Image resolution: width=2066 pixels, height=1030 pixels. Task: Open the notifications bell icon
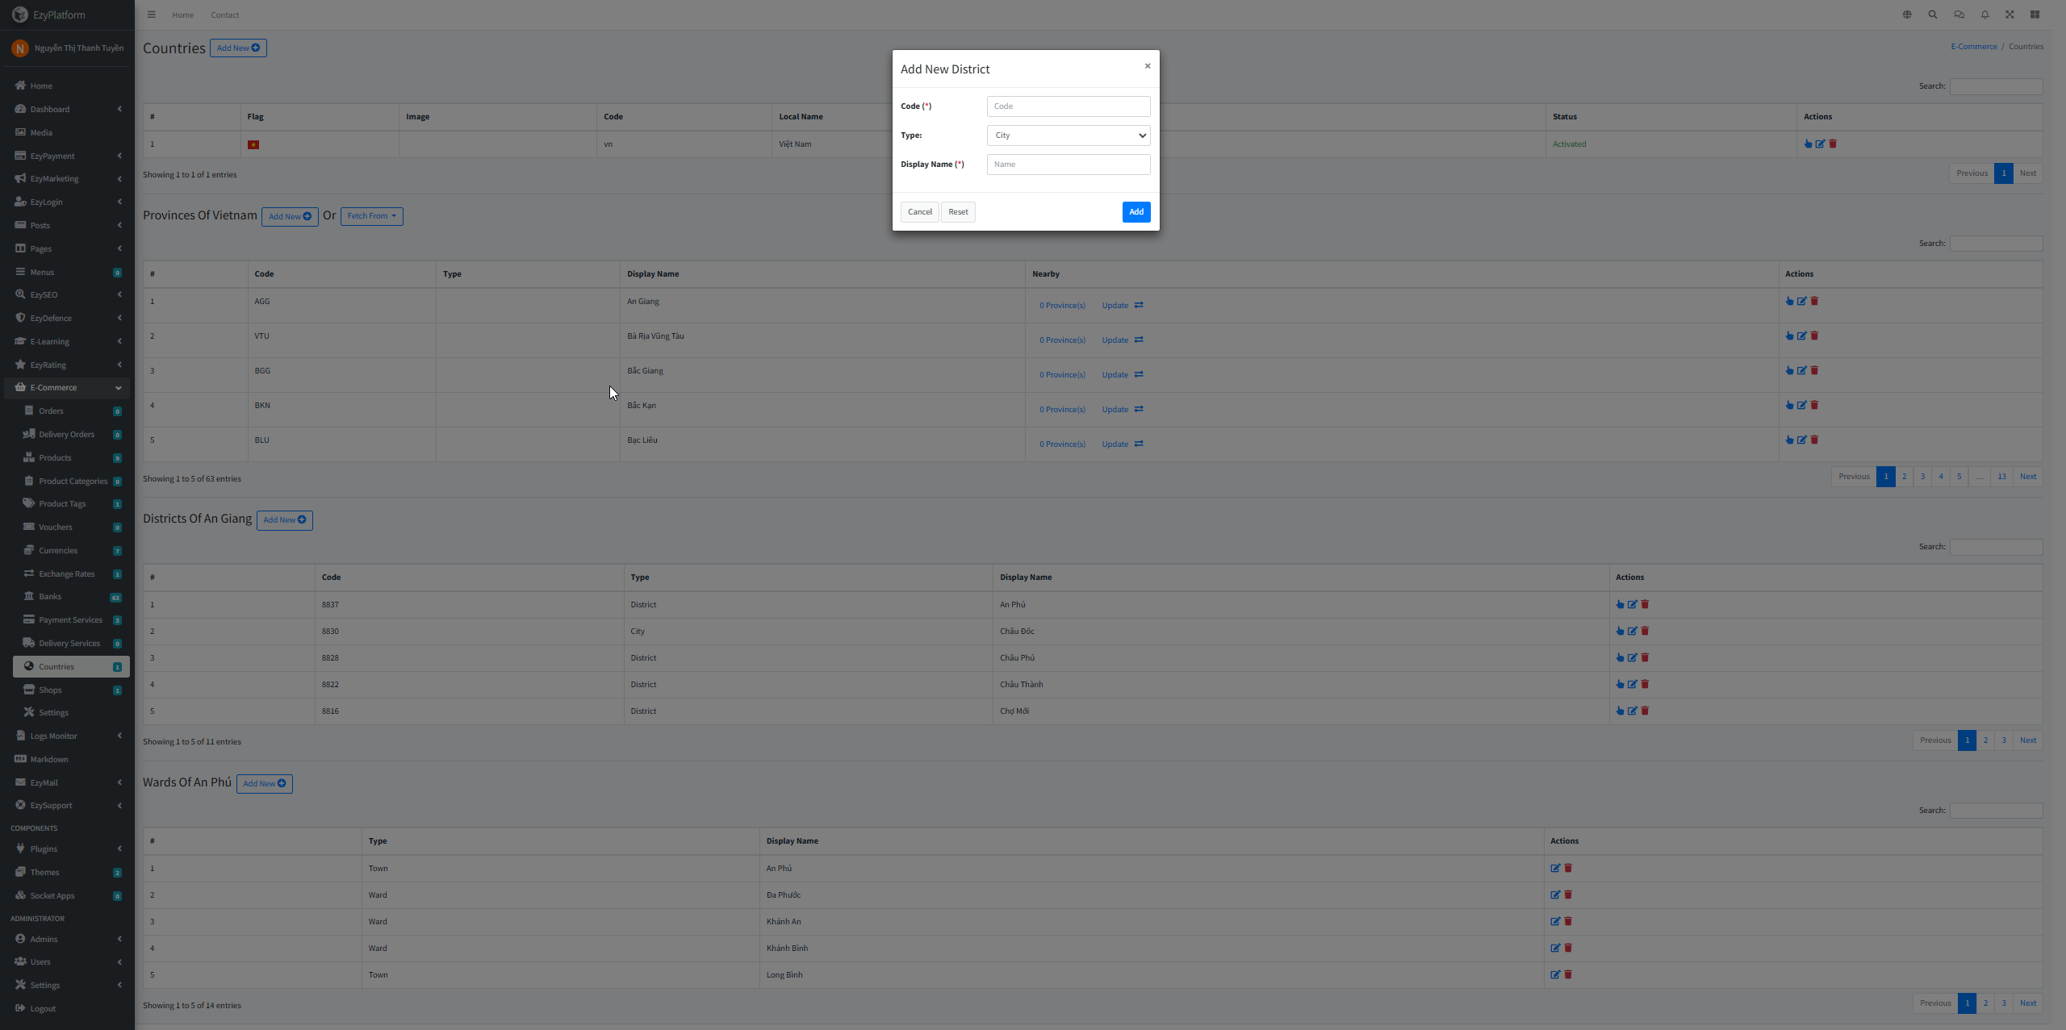pyautogui.click(x=1984, y=15)
